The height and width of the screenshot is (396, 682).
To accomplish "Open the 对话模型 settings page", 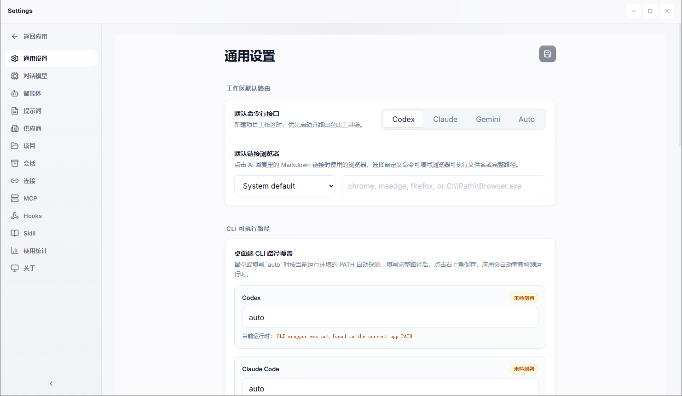I will (51, 76).
